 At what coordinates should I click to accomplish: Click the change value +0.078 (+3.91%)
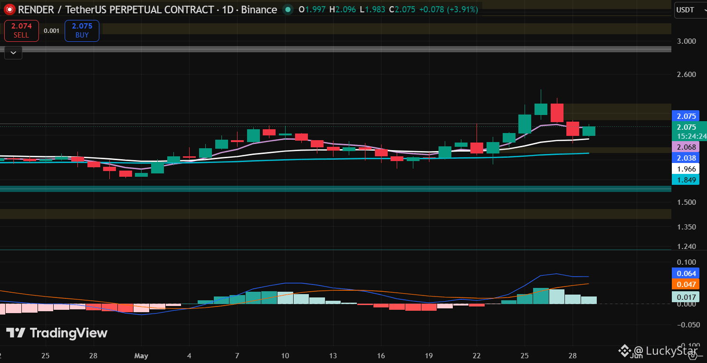point(449,10)
